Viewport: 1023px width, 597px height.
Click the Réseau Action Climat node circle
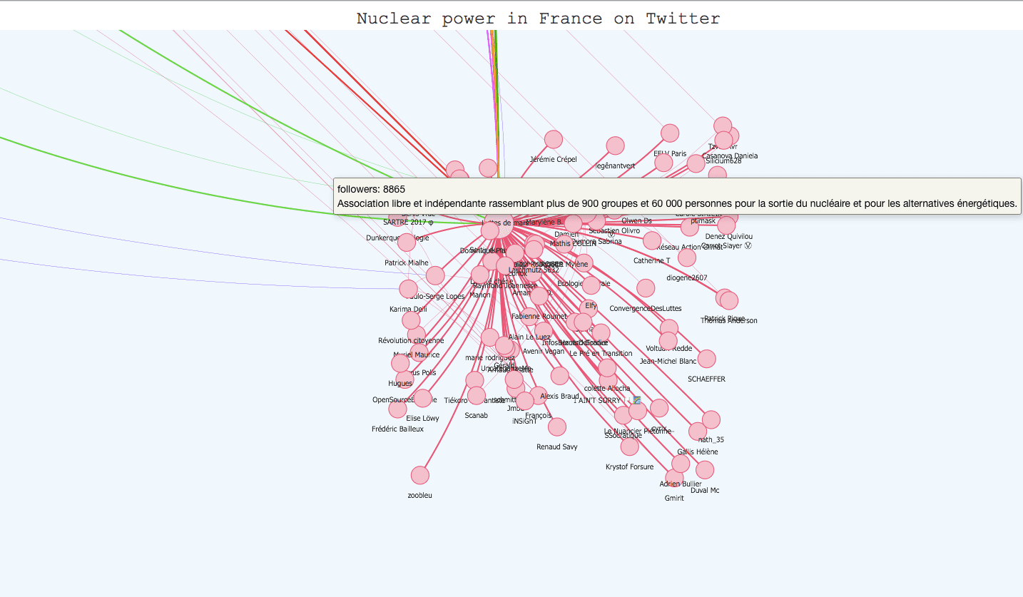690,228
